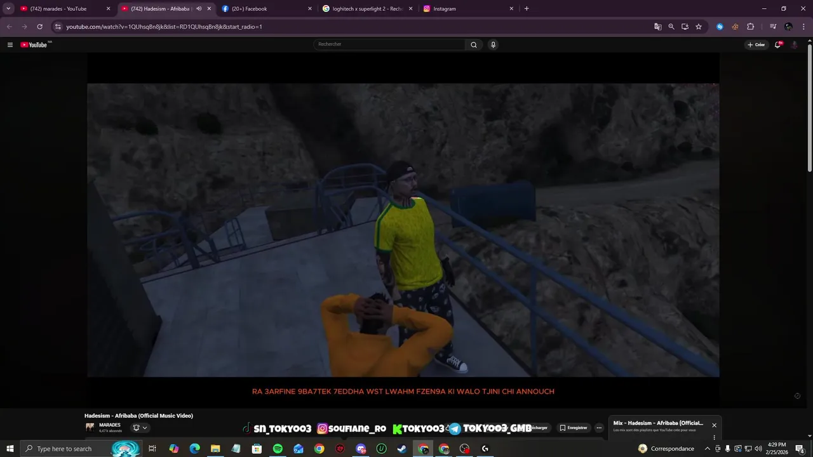Click the YouTube URL in the address bar
Viewport: 813px width, 457px height.
click(x=164, y=27)
